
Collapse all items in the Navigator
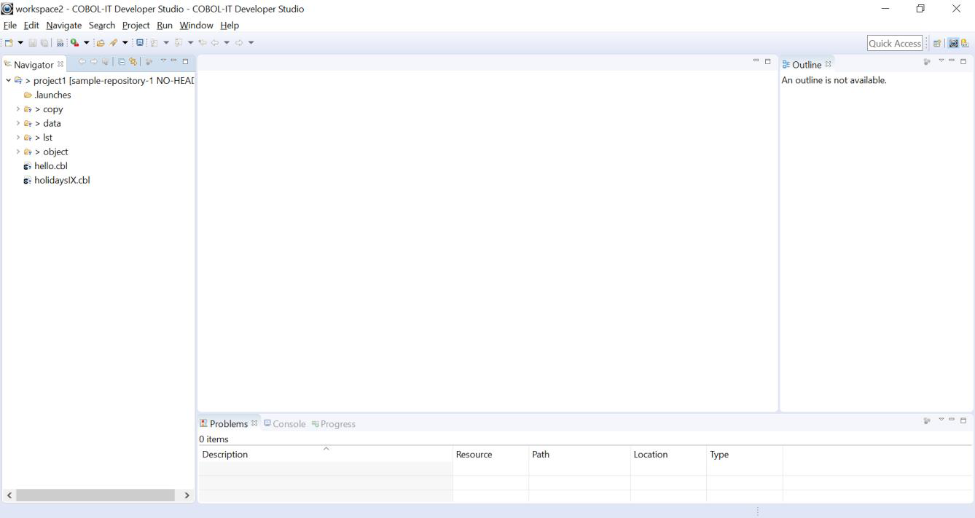click(x=121, y=63)
